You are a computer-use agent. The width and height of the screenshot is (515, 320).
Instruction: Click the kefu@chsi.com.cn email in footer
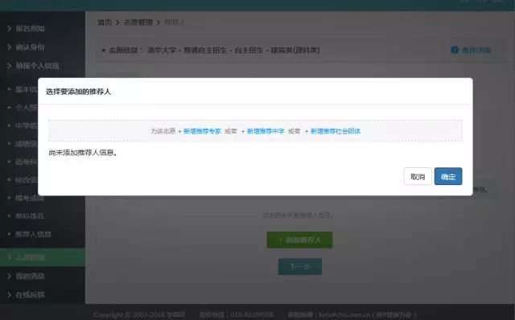click(x=344, y=314)
